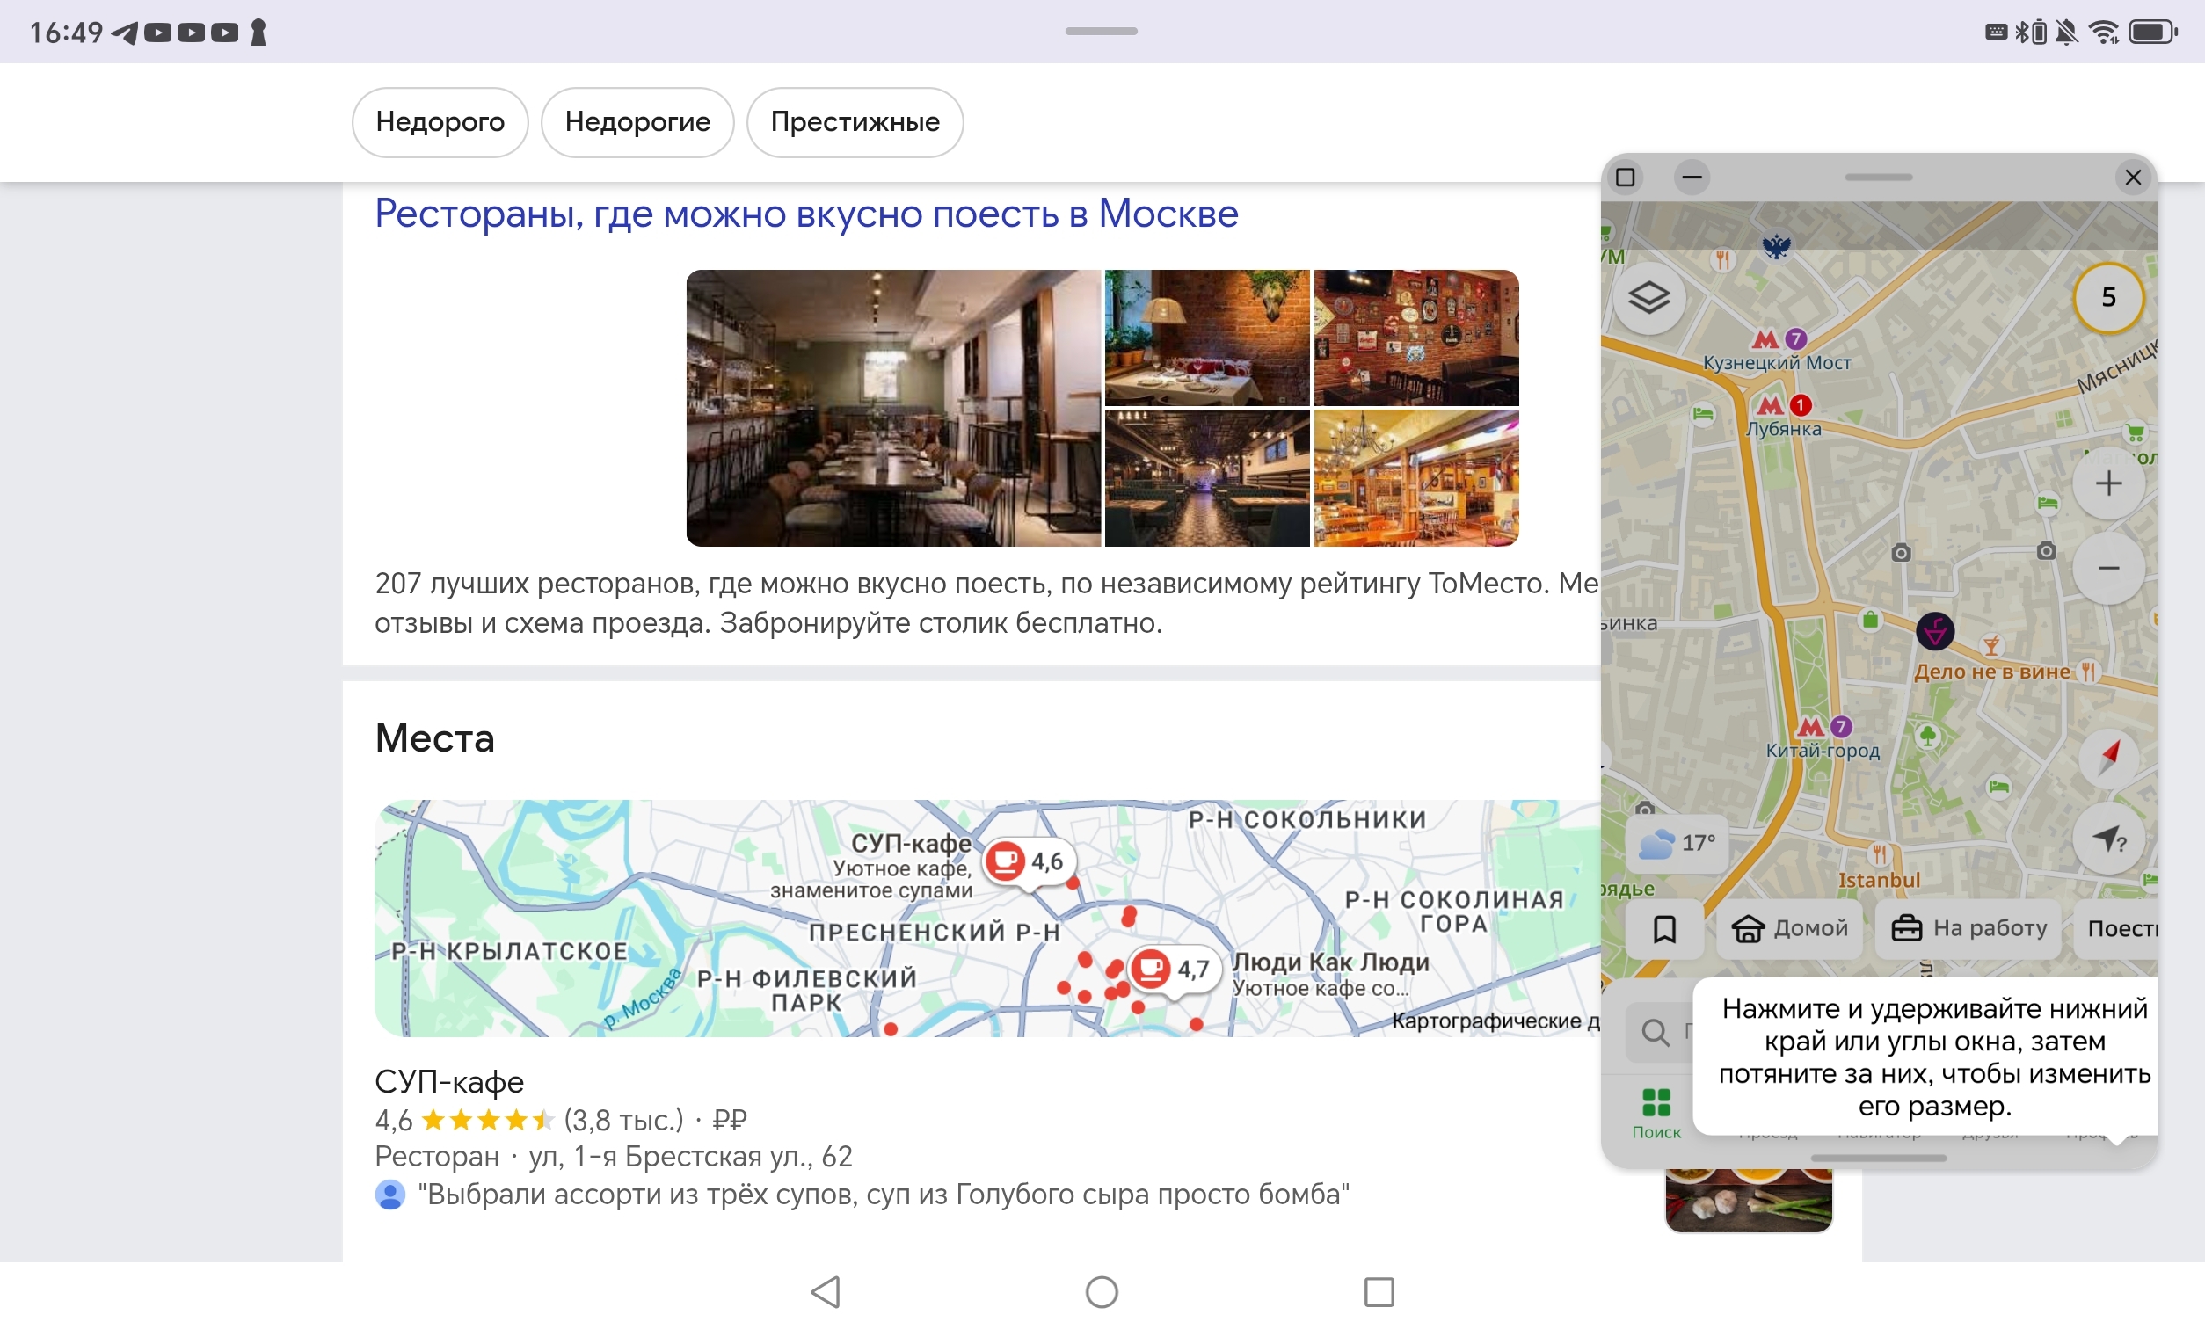
Task: Open the map layers button
Action: (x=1649, y=298)
